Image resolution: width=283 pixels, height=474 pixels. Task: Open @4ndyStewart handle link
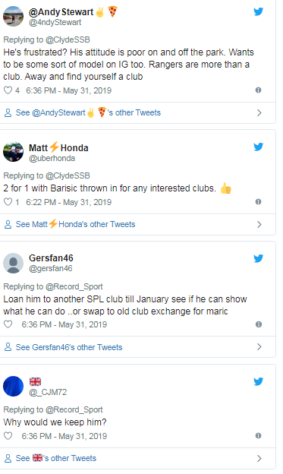coord(55,22)
